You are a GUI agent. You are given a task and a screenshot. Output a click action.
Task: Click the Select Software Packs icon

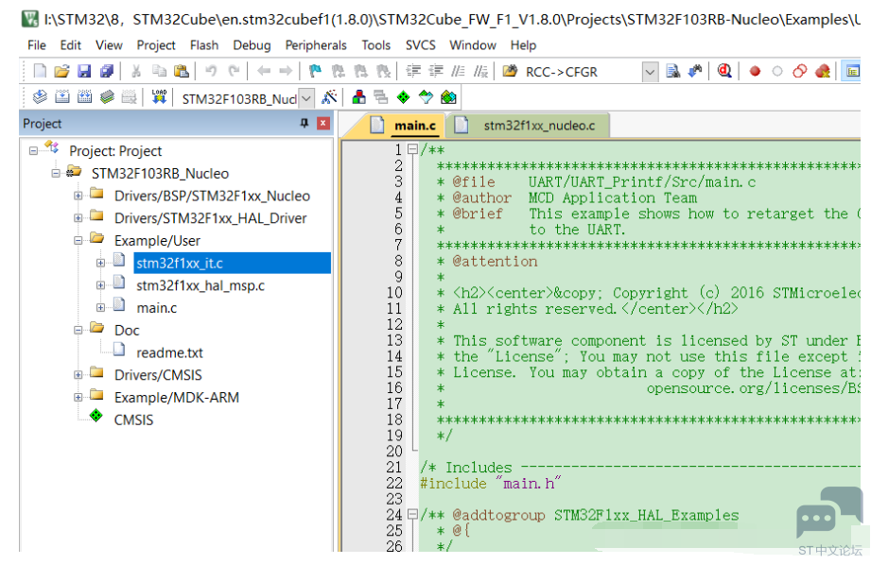pyautogui.click(x=426, y=97)
